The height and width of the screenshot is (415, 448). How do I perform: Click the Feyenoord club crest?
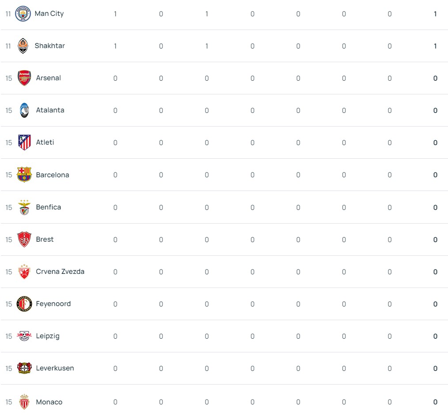click(x=24, y=304)
